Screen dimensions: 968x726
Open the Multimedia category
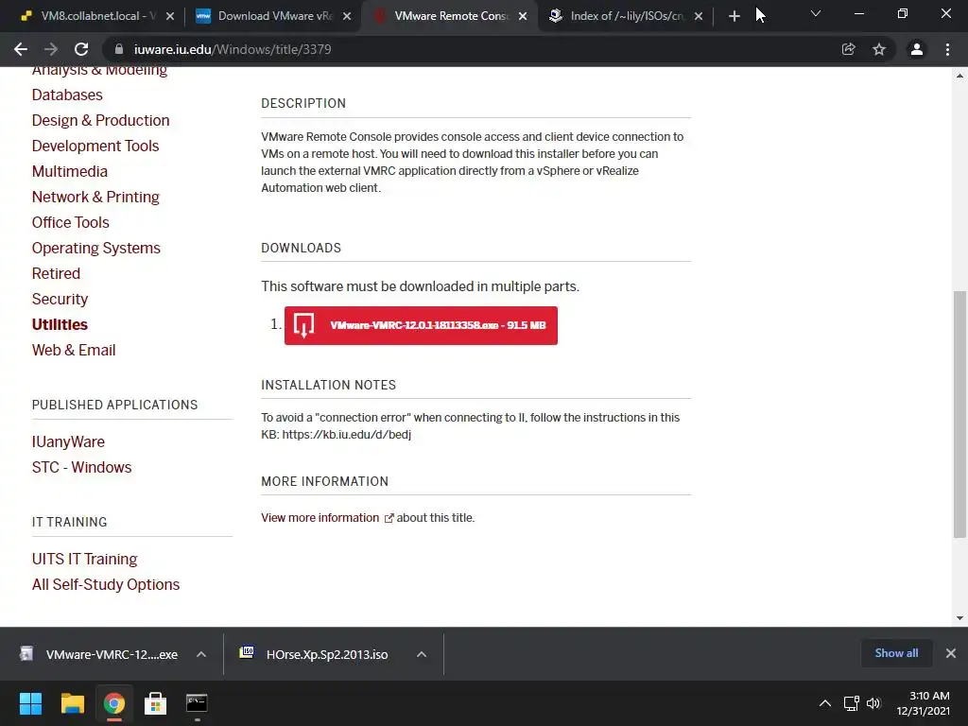point(70,172)
